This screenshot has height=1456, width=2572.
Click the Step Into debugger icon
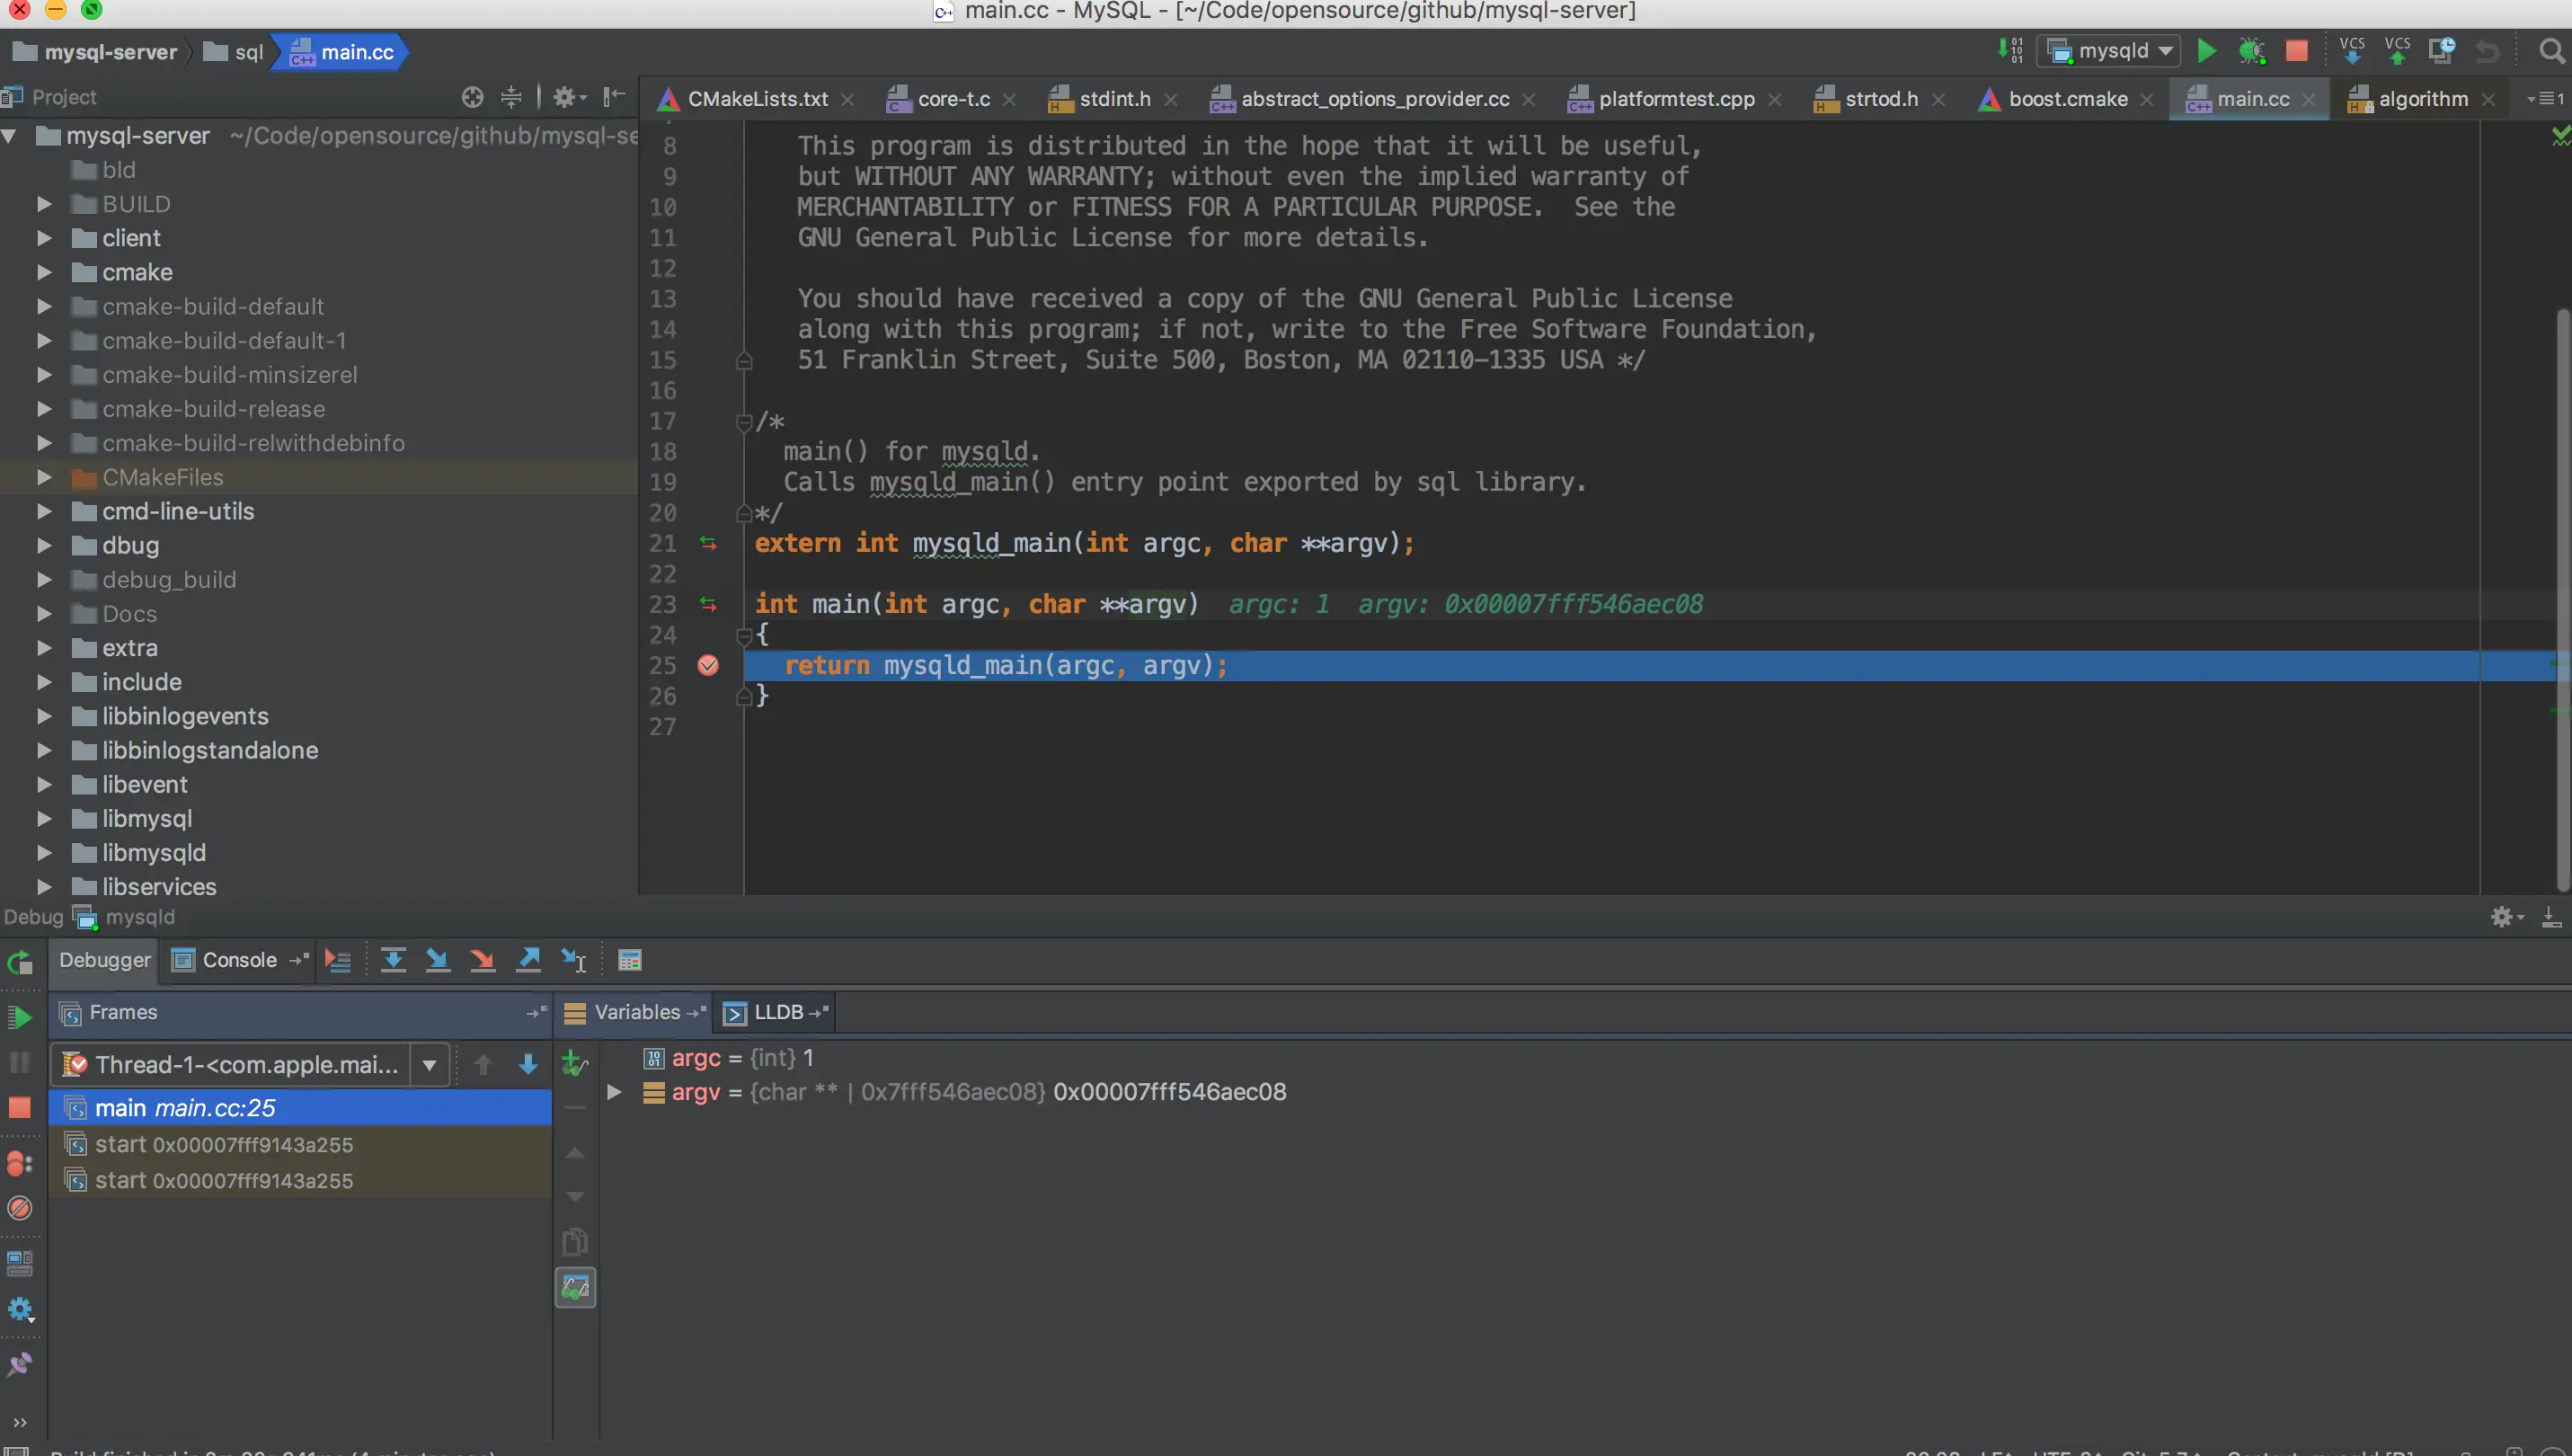(437, 960)
